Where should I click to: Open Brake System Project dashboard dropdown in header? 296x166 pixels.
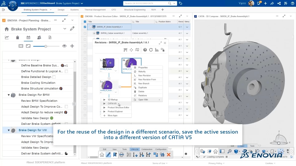click(x=82, y=3)
